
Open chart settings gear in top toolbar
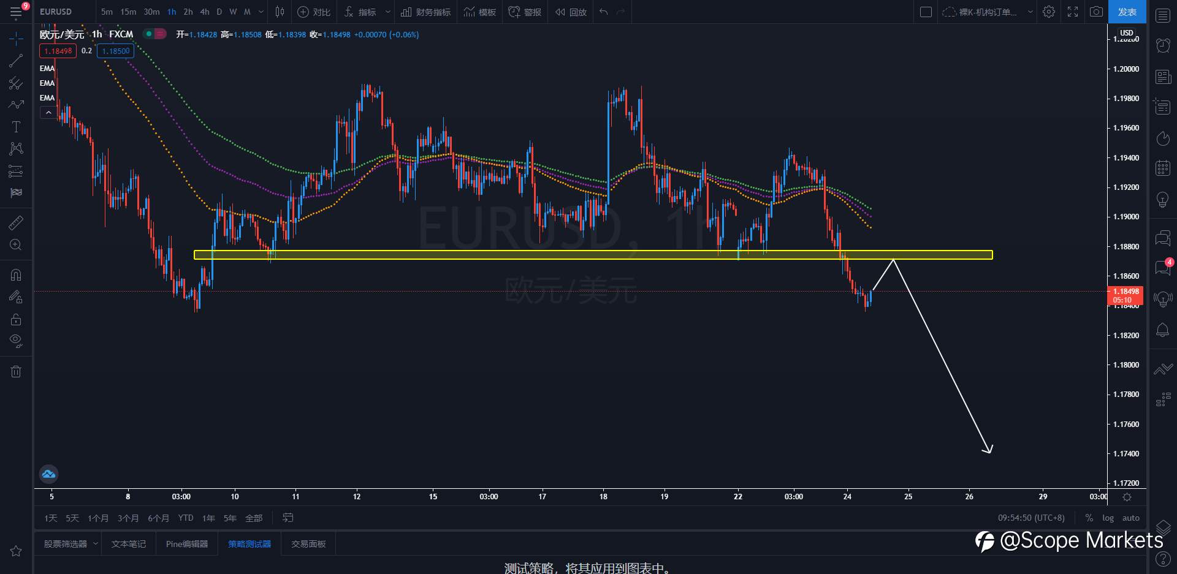point(1049,12)
